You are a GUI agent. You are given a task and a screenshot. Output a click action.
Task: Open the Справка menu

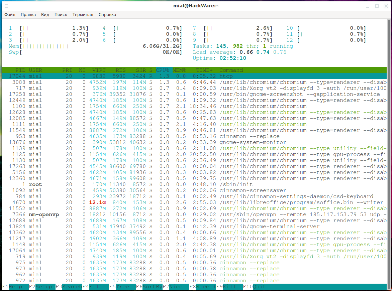pos(107,15)
